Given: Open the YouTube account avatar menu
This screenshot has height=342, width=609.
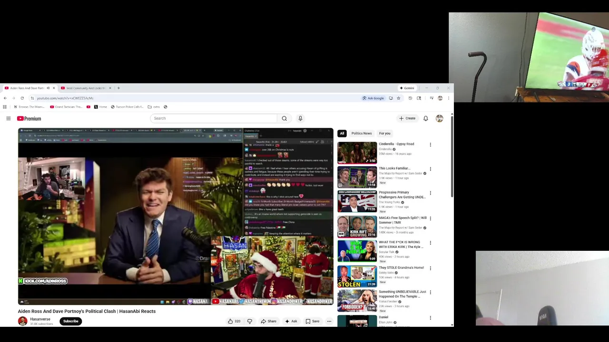Looking at the screenshot, I should pyautogui.click(x=439, y=118).
